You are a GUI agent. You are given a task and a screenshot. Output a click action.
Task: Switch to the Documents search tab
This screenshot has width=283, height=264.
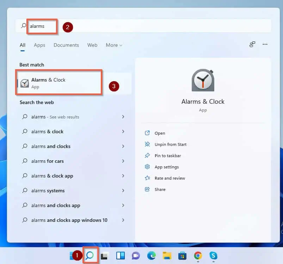tap(66, 45)
